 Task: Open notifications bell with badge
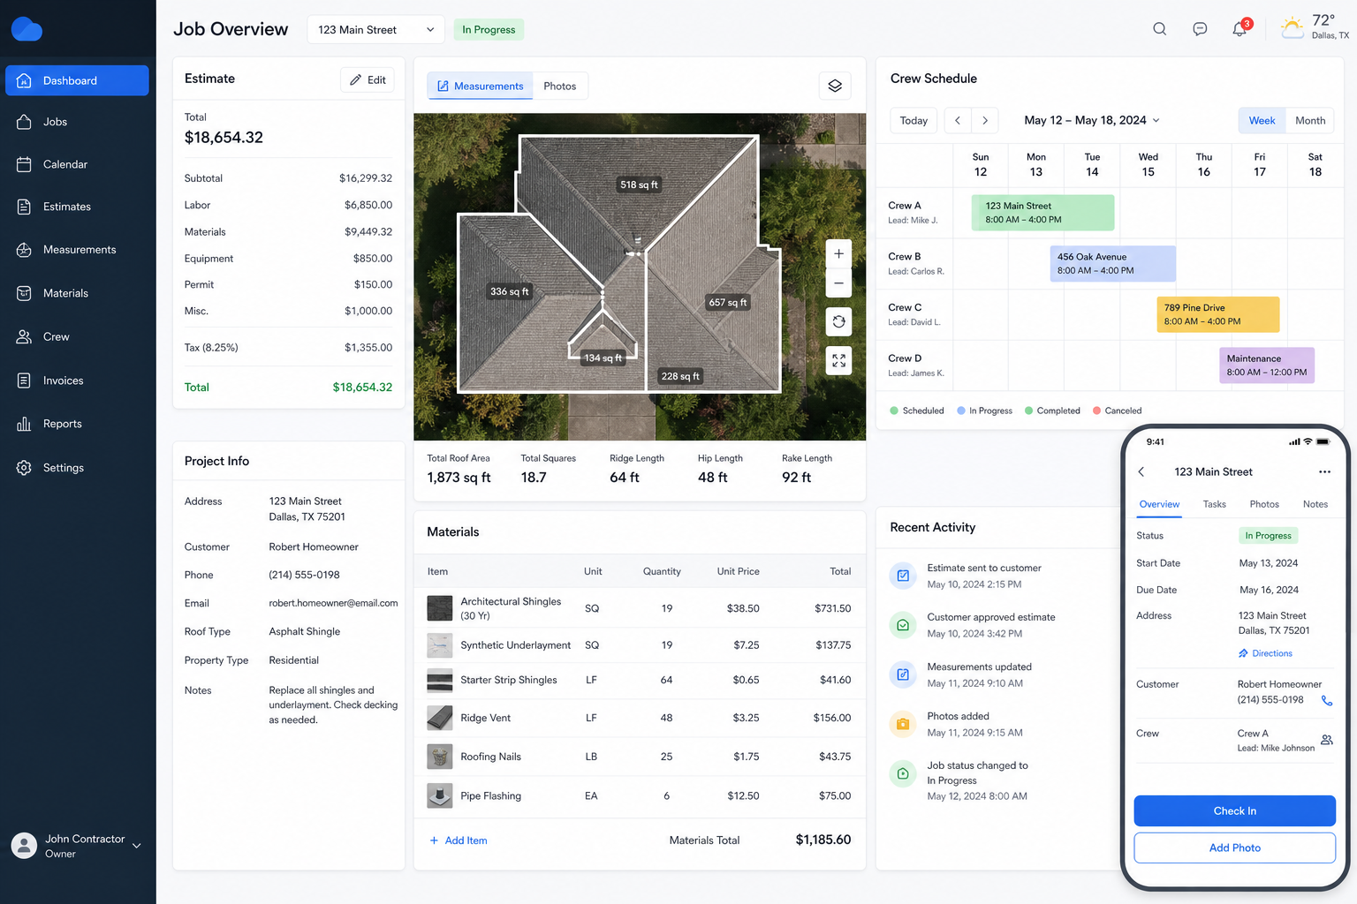(x=1241, y=27)
